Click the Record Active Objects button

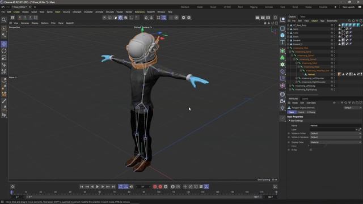pos(155,186)
